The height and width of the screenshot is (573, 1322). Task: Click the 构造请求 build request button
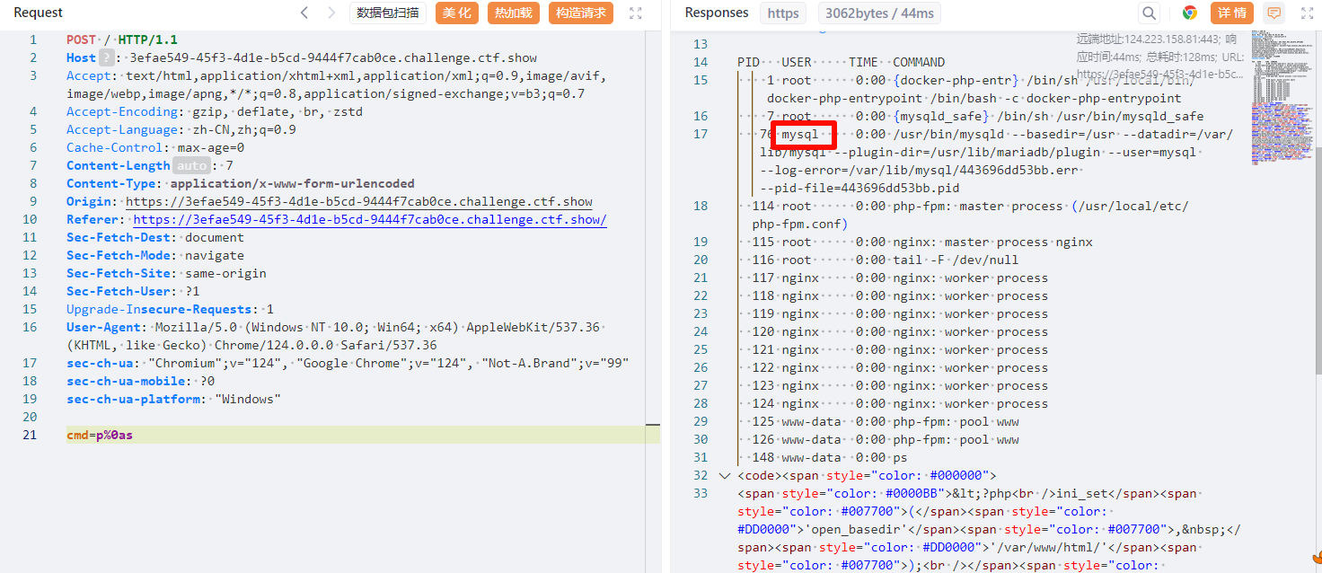[x=581, y=13]
